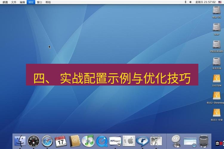Open the 文件 menu
The image size is (224, 149).
(14, 2)
